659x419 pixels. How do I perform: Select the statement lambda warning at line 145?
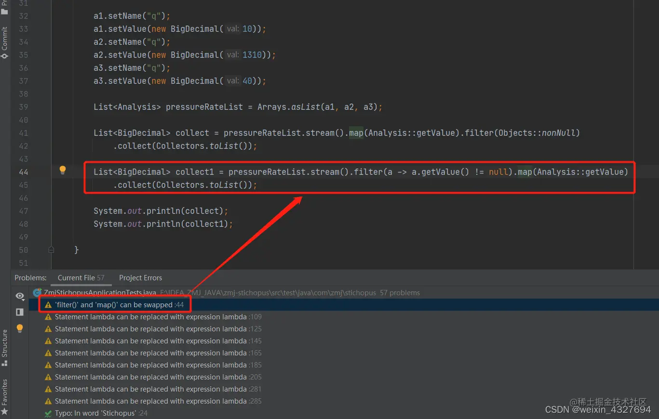click(x=344, y=341)
